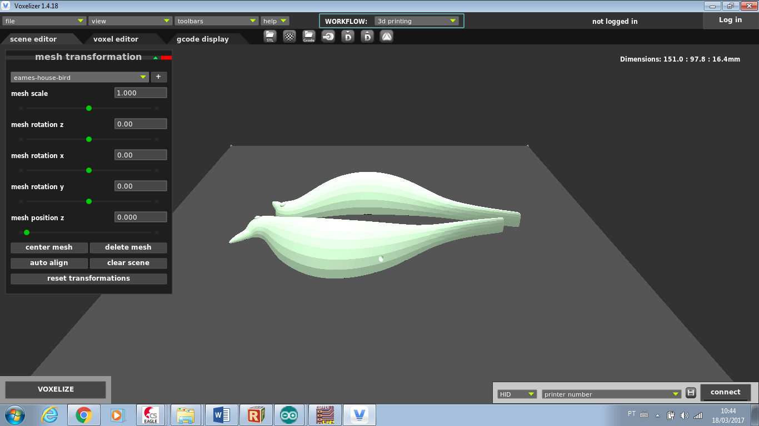This screenshot has height=426, width=759.
Task: Open the CopperCAM app from the taskbar
Action: 324,415
